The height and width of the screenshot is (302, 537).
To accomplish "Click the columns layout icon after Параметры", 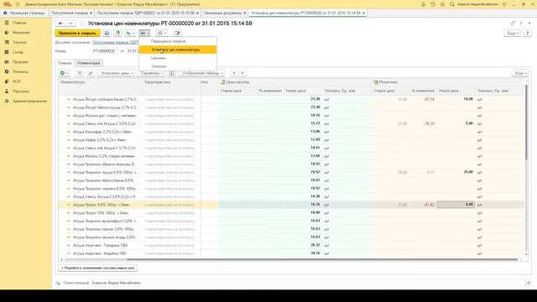I will (171, 73).
